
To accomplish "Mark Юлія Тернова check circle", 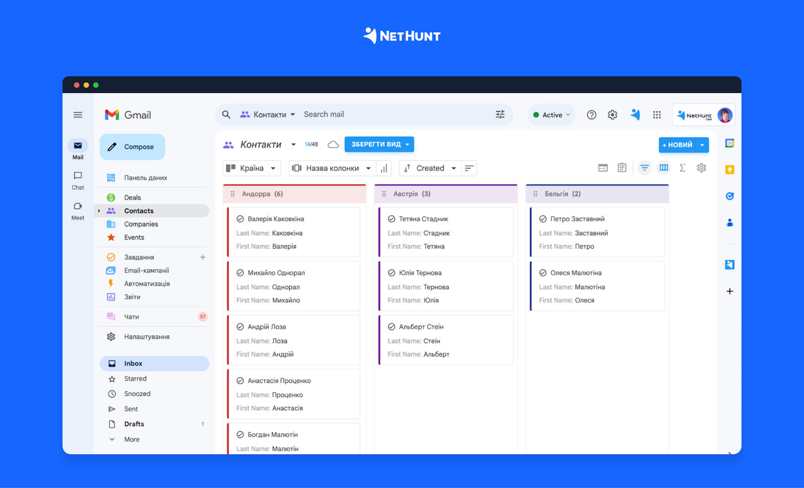I will point(391,273).
